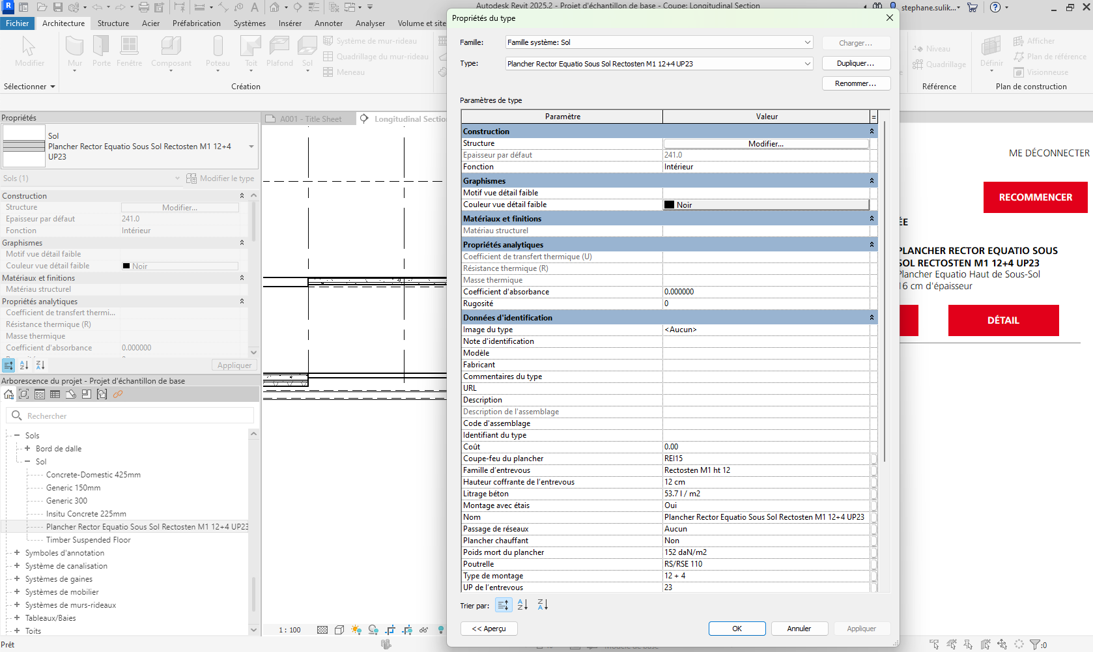Click the schedules table icon in project browser
This screenshot has width=1093, height=652.
click(55, 394)
